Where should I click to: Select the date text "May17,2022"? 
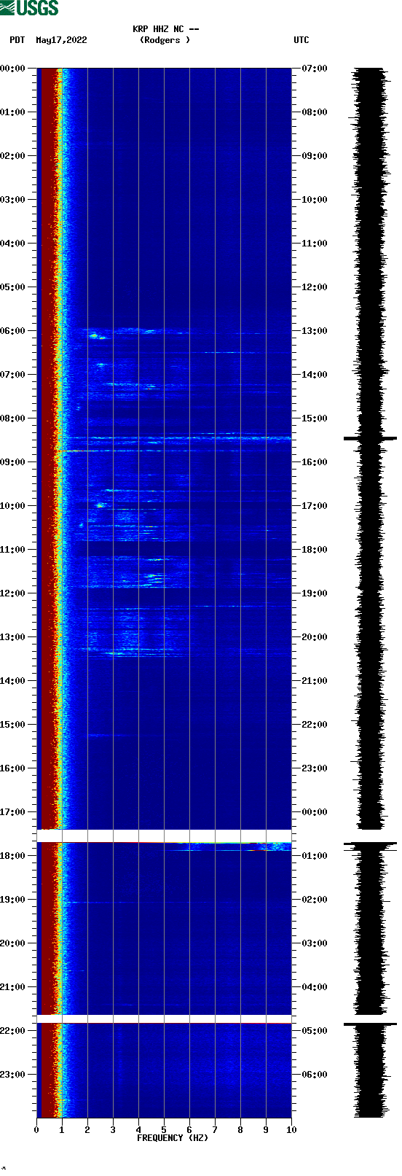coord(61,40)
